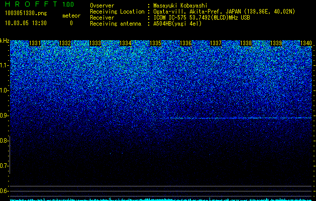Screen dimensions: 316x201
Task: Click the A504HB(yagi 4el) antenna text
Action: pos(177,24)
